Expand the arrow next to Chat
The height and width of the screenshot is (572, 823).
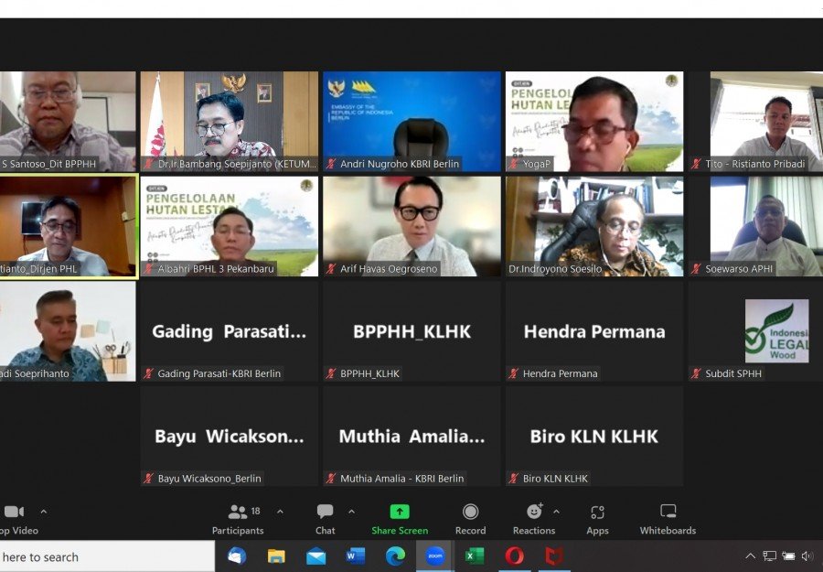coord(351,512)
